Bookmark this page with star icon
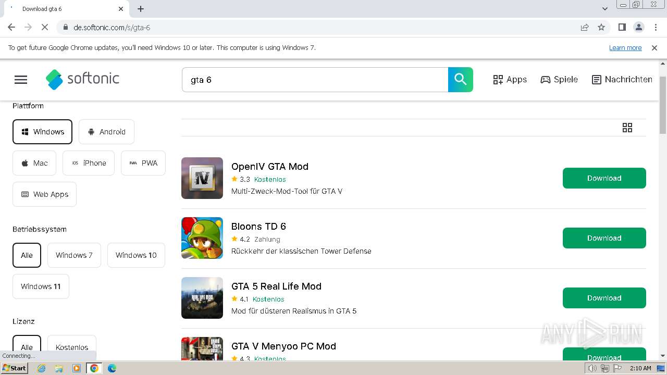Screen dimensions: 667x375 pos(601,27)
